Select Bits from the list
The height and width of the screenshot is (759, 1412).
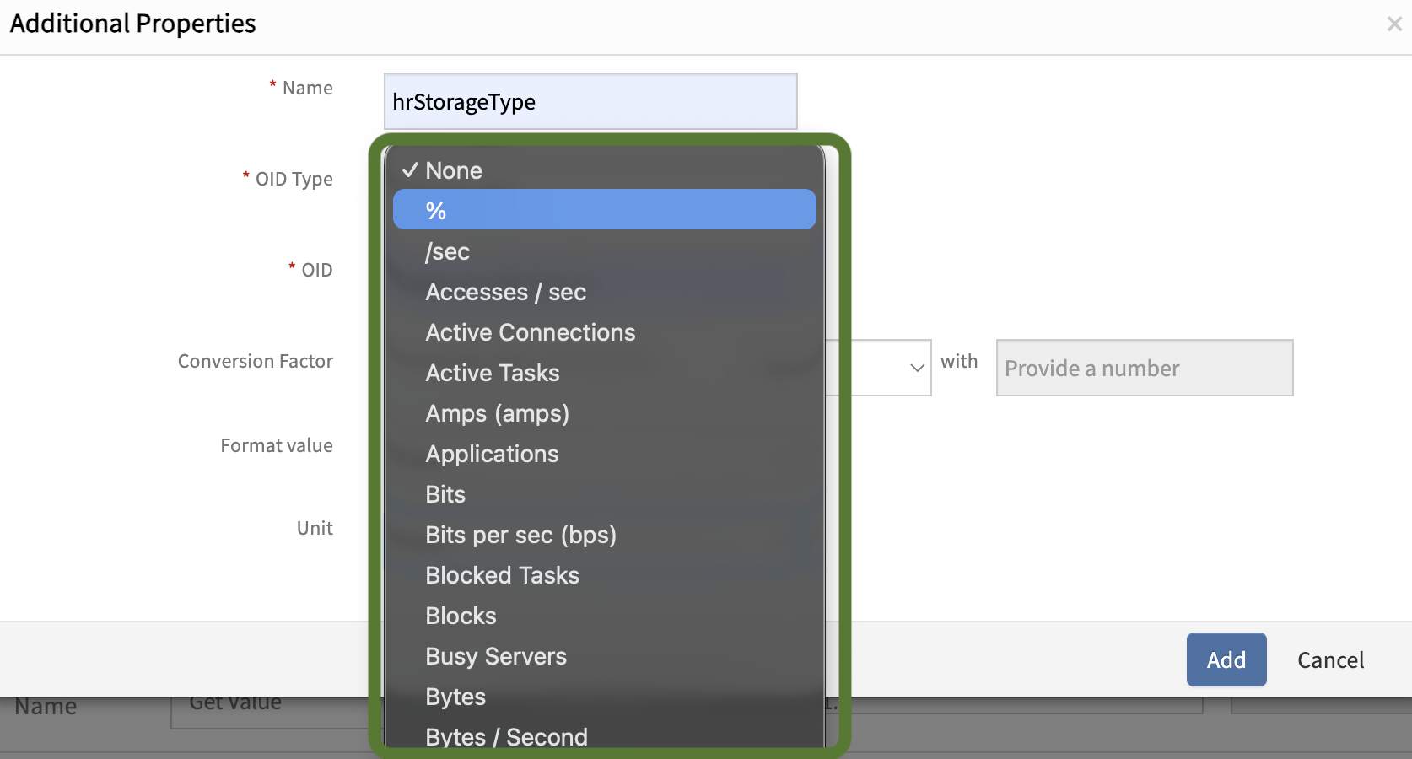click(x=445, y=494)
